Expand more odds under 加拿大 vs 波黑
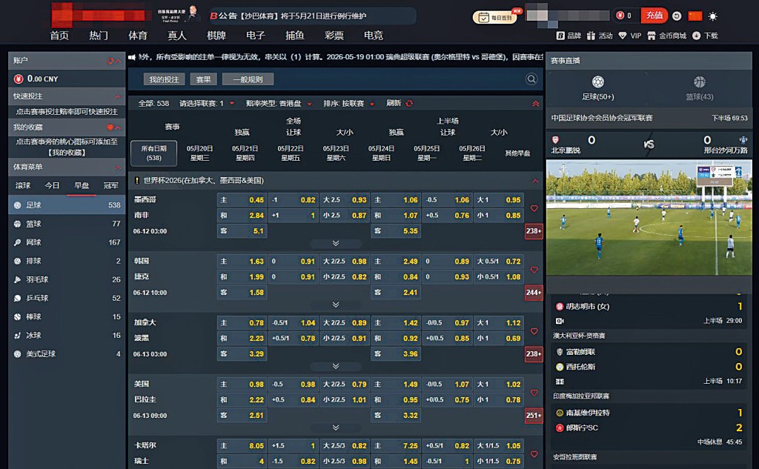Screen dimensions: 759x469 click(x=336, y=366)
